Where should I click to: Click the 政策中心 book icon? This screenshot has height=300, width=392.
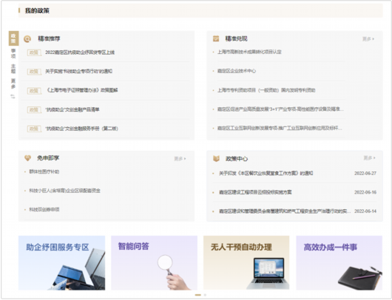(216, 158)
